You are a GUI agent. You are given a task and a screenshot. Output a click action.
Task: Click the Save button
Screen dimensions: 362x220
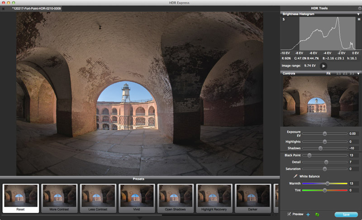tap(346, 214)
